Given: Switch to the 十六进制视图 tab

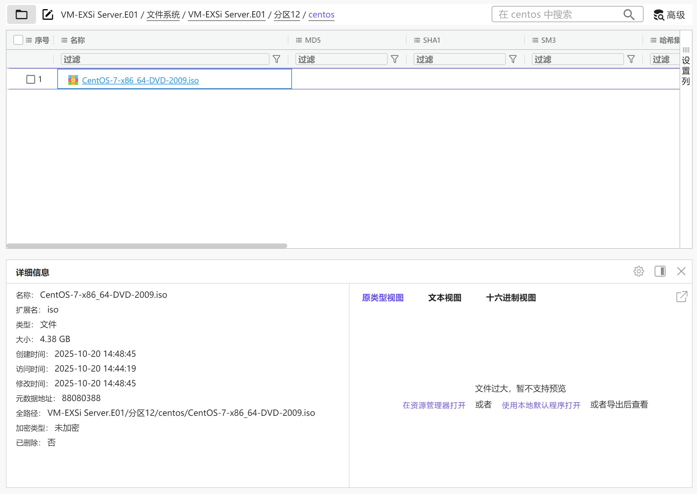Looking at the screenshot, I should [x=511, y=297].
